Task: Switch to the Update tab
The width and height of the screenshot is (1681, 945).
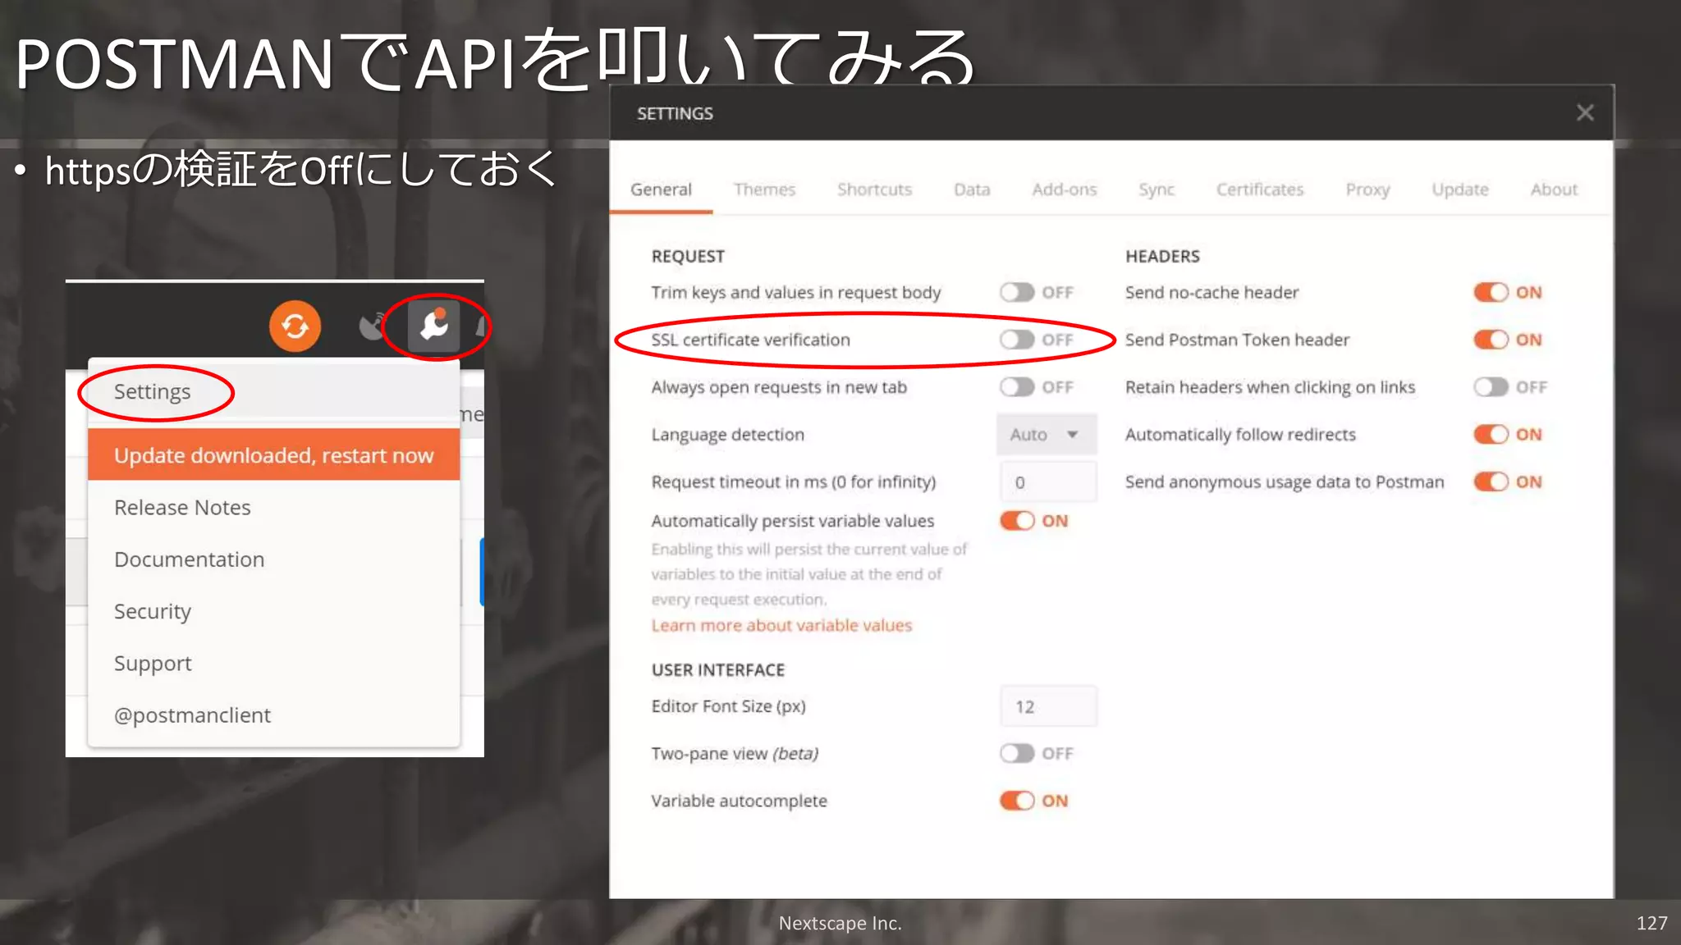Action: pyautogui.click(x=1460, y=189)
